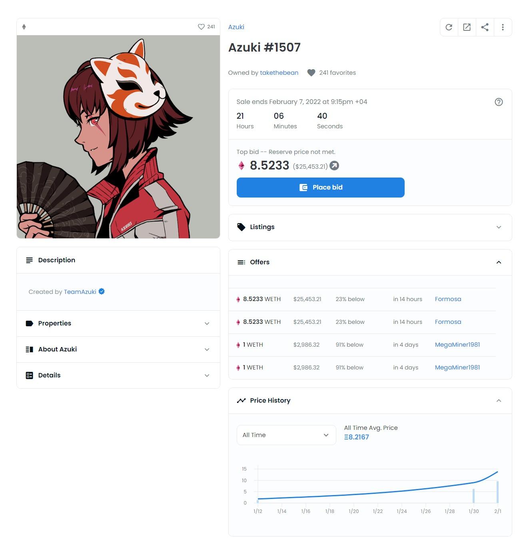Click the verified badge beside TeamAzuki
The width and height of the screenshot is (527, 541).
(102, 291)
